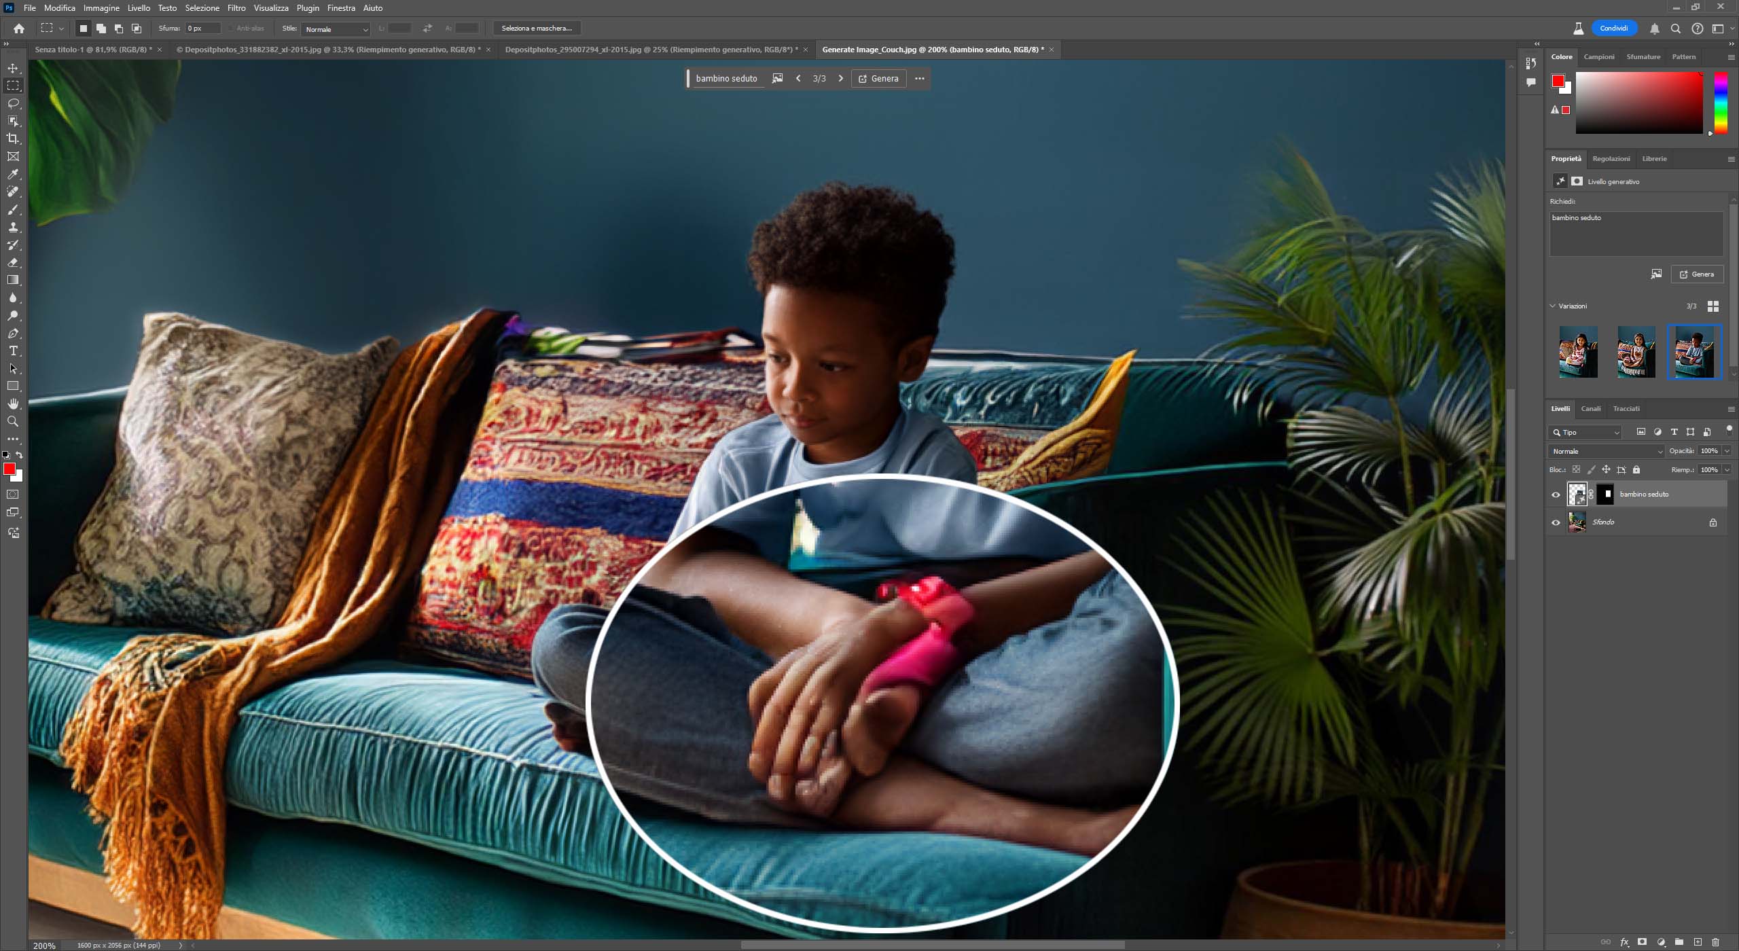Screen dimensions: 1739x951
Task: Open the layer blend mode dropdown
Action: click(1607, 451)
